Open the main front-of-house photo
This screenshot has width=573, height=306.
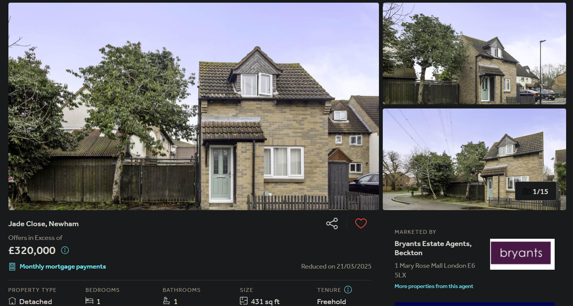click(194, 106)
